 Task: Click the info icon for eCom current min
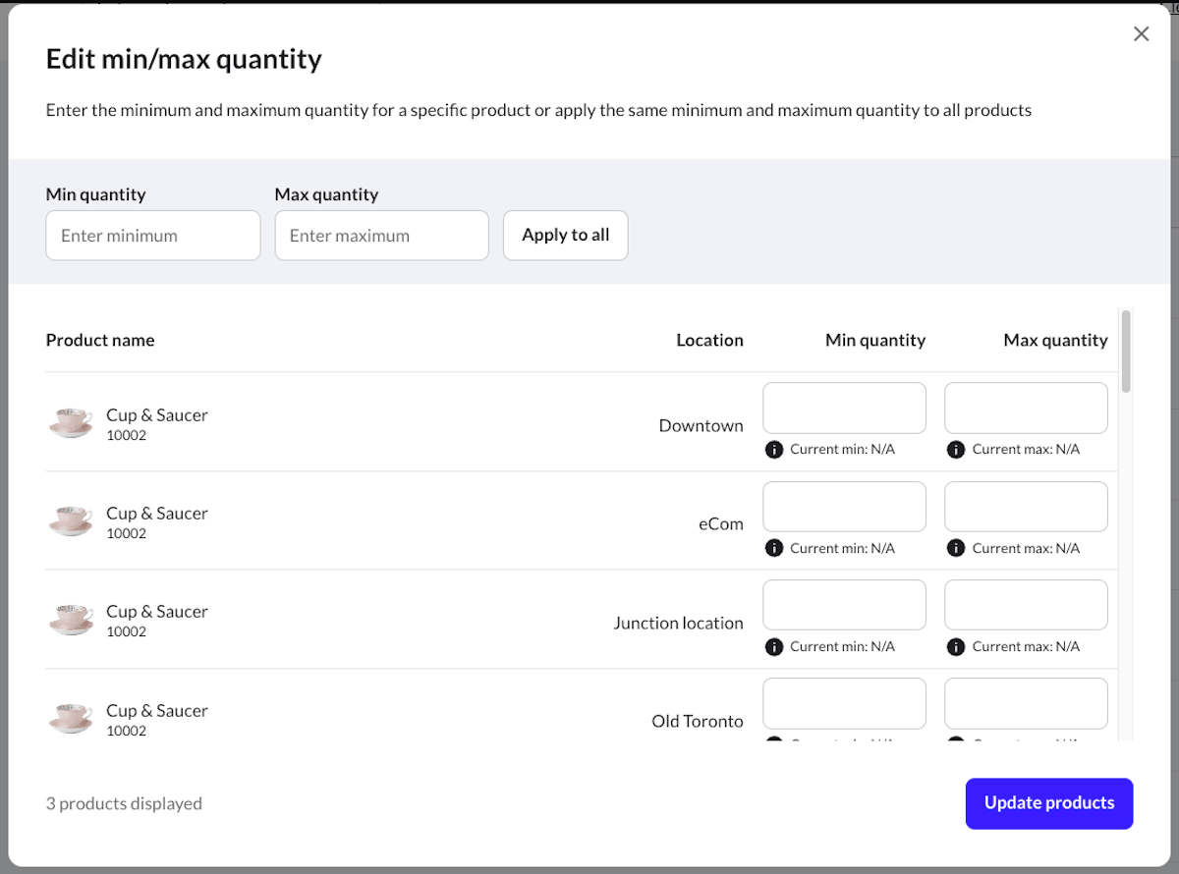(774, 548)
